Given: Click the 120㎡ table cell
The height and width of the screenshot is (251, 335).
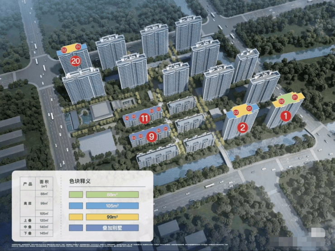Looking at the screenshot, I should [x=44, y=221].
